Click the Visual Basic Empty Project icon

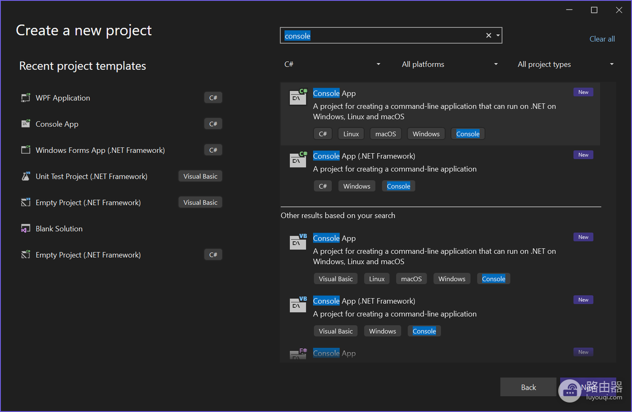pyautogui.click(x=25, y=202)
